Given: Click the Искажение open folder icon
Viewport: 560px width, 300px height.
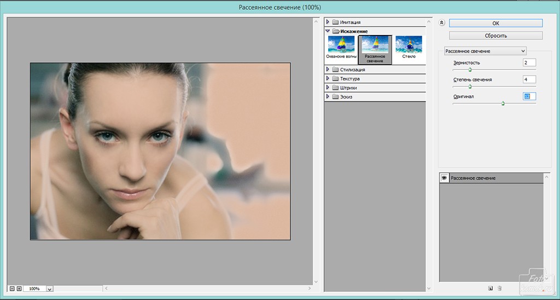Looking at the screenshot, I should pos(335,31).
